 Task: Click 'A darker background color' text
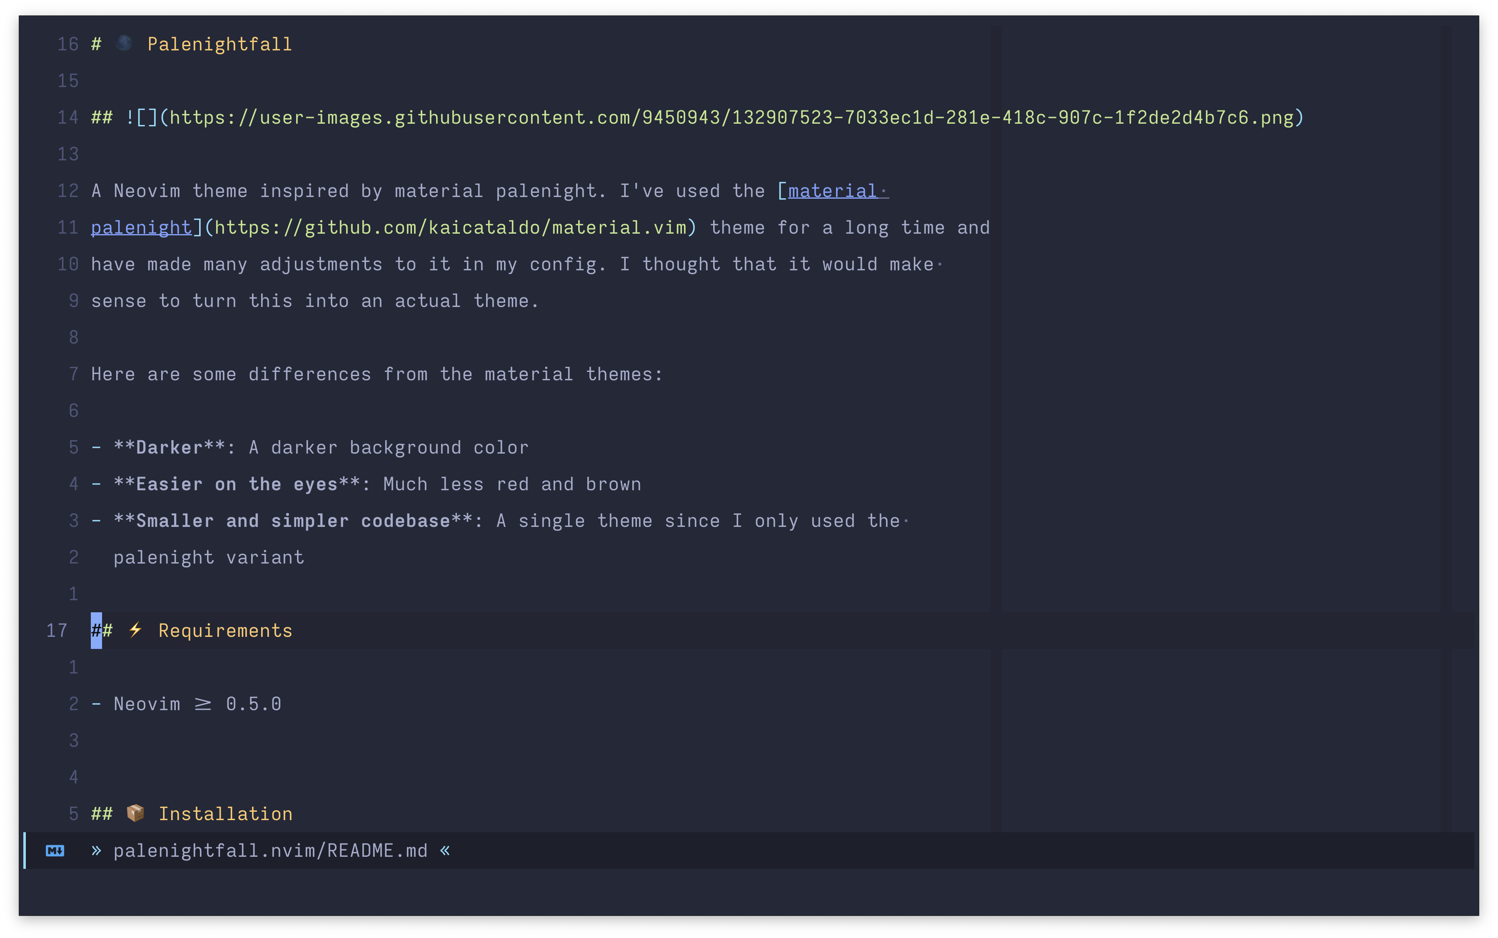point(389,448)
